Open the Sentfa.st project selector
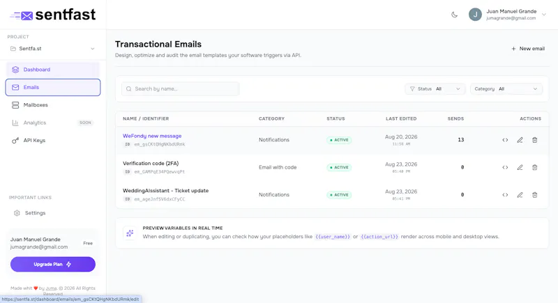The height and width of the screenshot is (303, 558). click(x=53, y=48)
